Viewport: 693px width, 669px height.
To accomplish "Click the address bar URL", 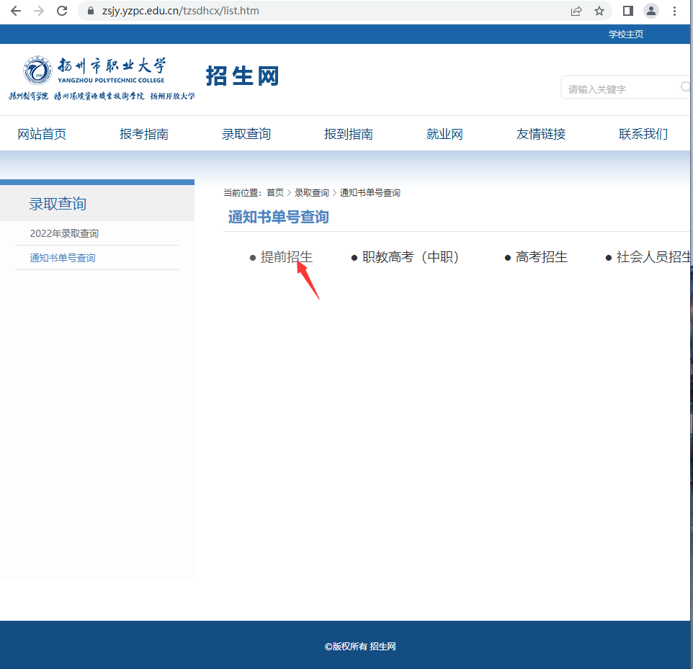I will [180, 11].
